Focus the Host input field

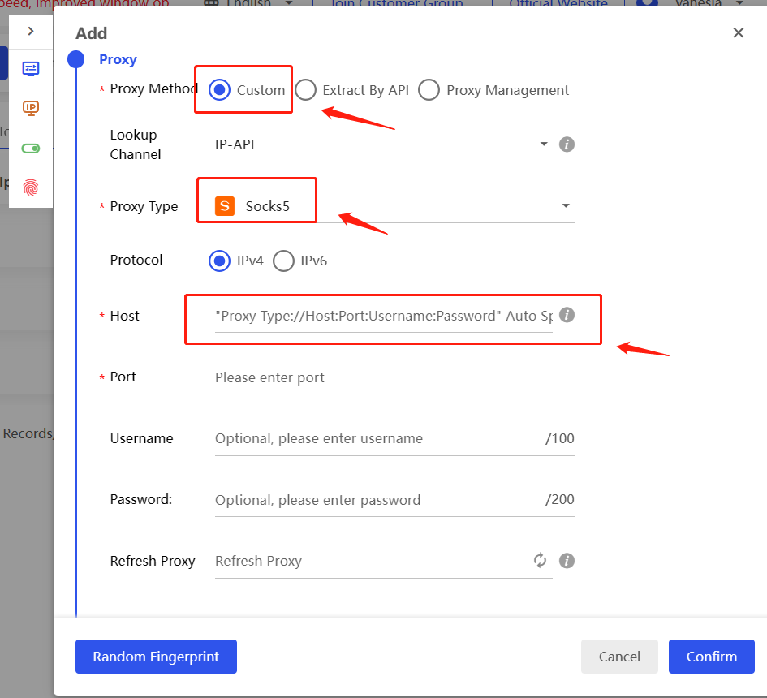click(x=383, y=316)
